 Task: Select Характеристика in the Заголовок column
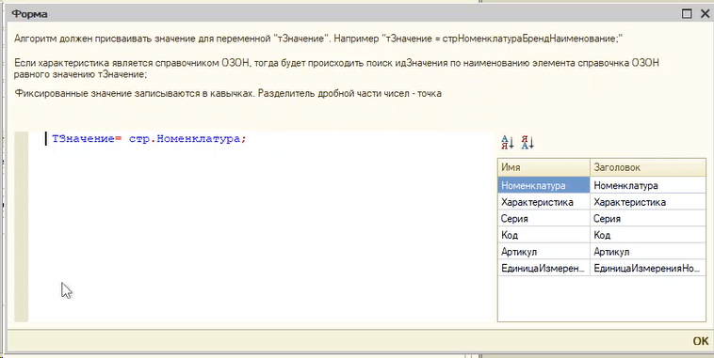click(648, 202)
